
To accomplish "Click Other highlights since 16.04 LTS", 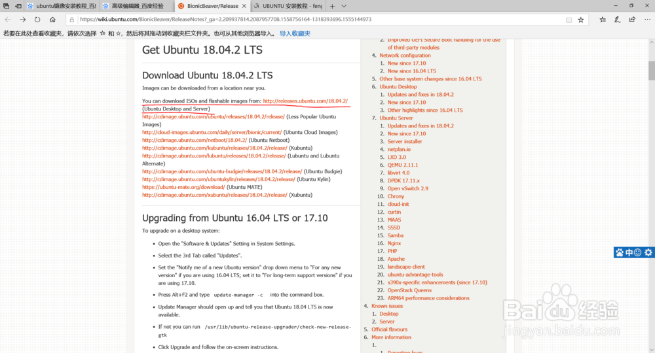I will coord(425,110).
